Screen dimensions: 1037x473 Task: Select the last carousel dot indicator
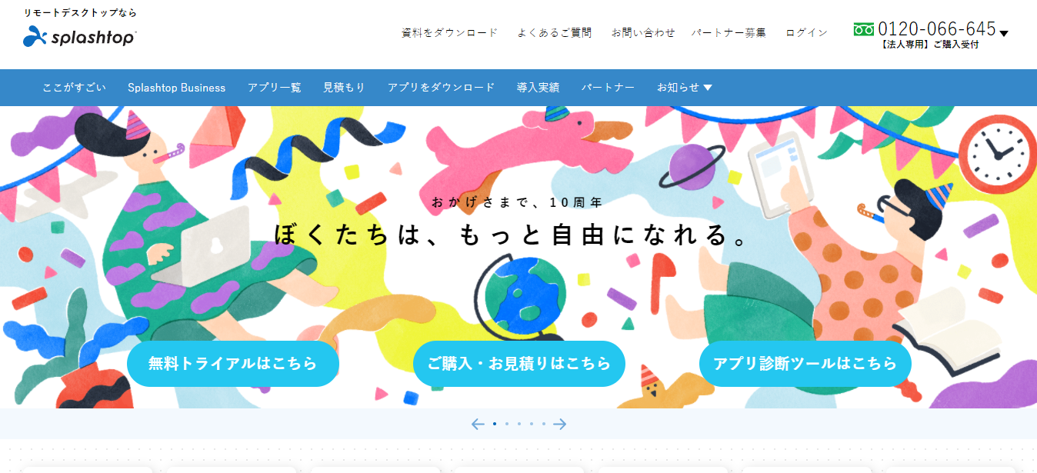(543, 424)
